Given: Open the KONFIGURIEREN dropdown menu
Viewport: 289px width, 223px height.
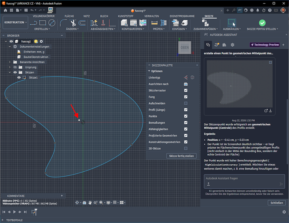Looking at the screenshot, I should pyautogui.click(x=133, y=29).
